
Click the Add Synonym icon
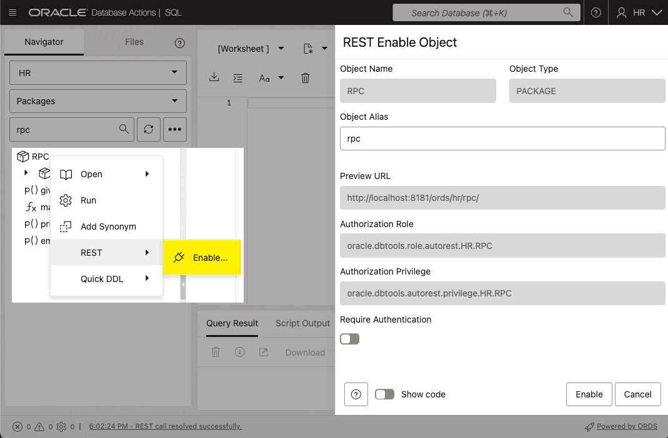coord(66,226)
